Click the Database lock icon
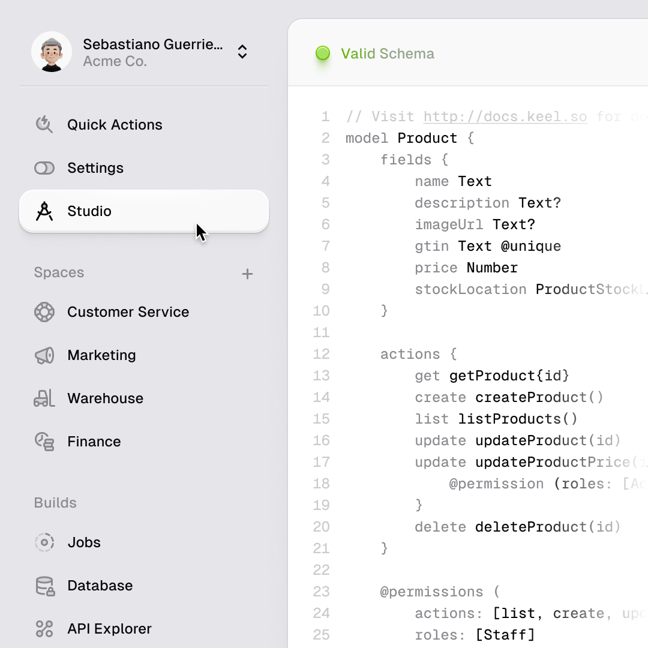The height and width of the screenshot is (648, 648). pos(45,586)
